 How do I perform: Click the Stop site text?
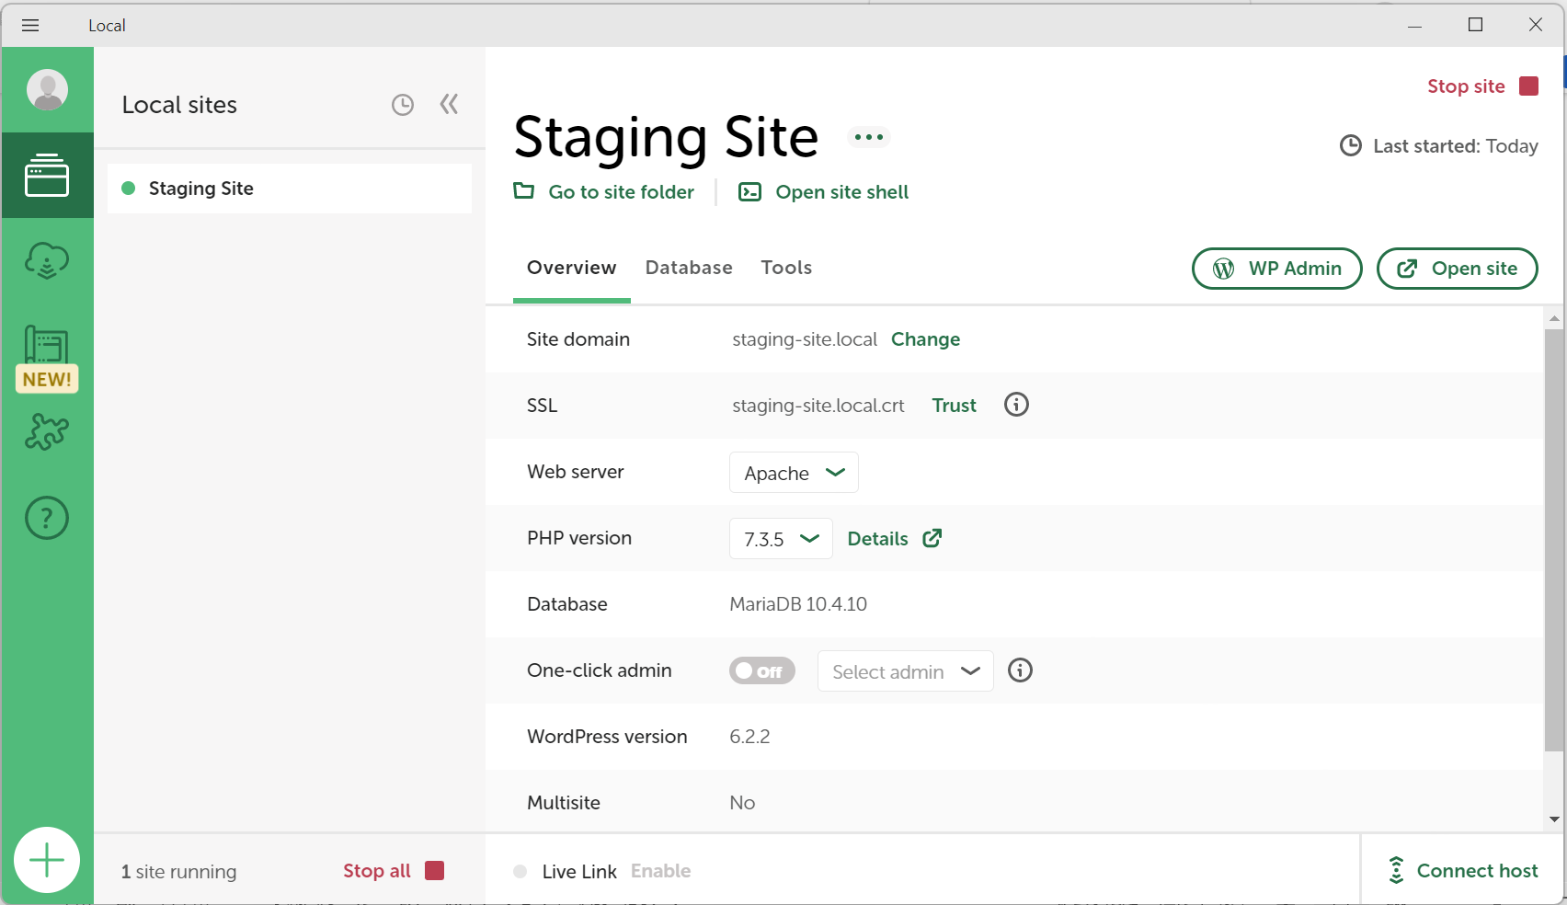click(x=1466, y=86)
